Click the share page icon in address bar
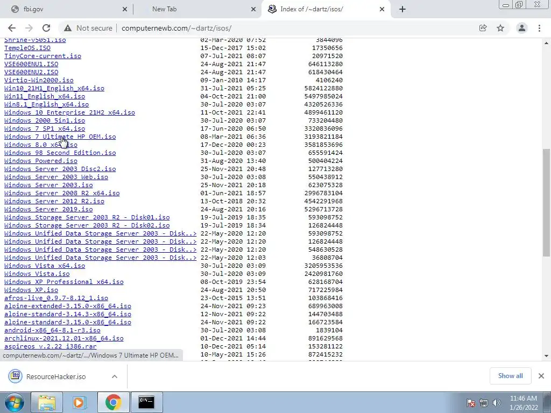The height and width of the screenshot is (413, 551). [x=483, y=28]
